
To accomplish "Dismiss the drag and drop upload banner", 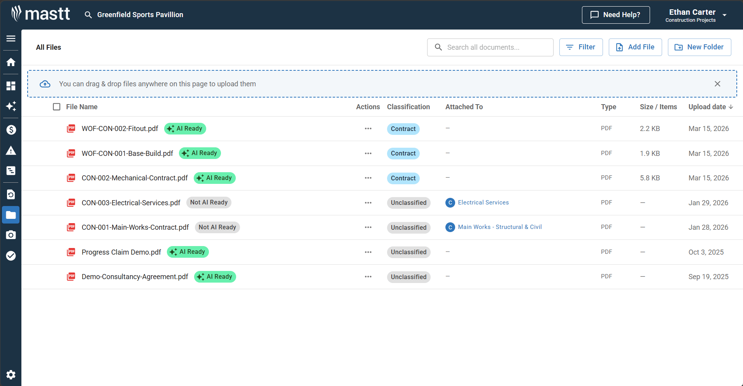I will [717, 84].
